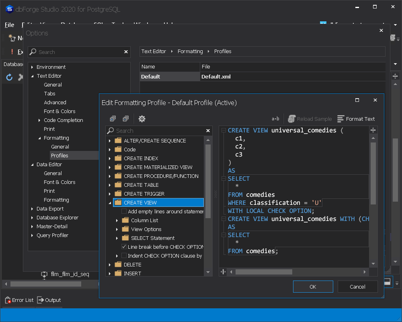
Task: Click Name column header in profiles table
Action: [170, 67]
